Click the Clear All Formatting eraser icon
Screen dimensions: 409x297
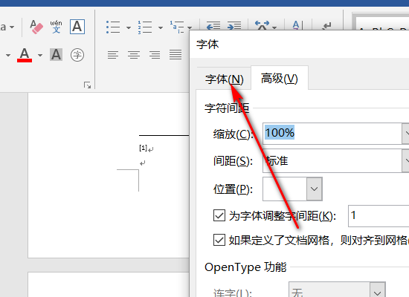36,27
